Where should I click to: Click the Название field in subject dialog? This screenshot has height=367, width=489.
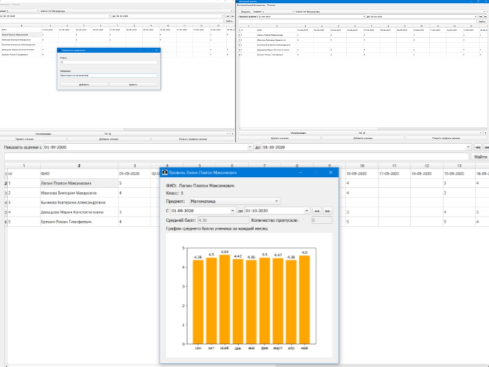[108, 75]
